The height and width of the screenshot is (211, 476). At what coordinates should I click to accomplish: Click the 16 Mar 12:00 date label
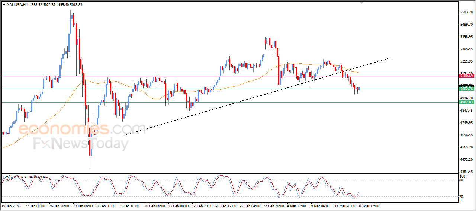(x=369, y=205)
